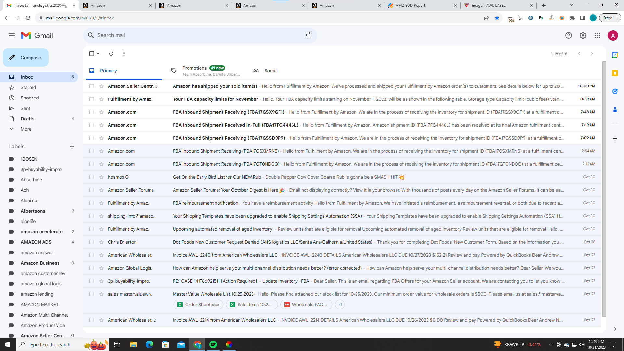Switch to the AMZ EOD Report browser tab

(x=422, y=6)
